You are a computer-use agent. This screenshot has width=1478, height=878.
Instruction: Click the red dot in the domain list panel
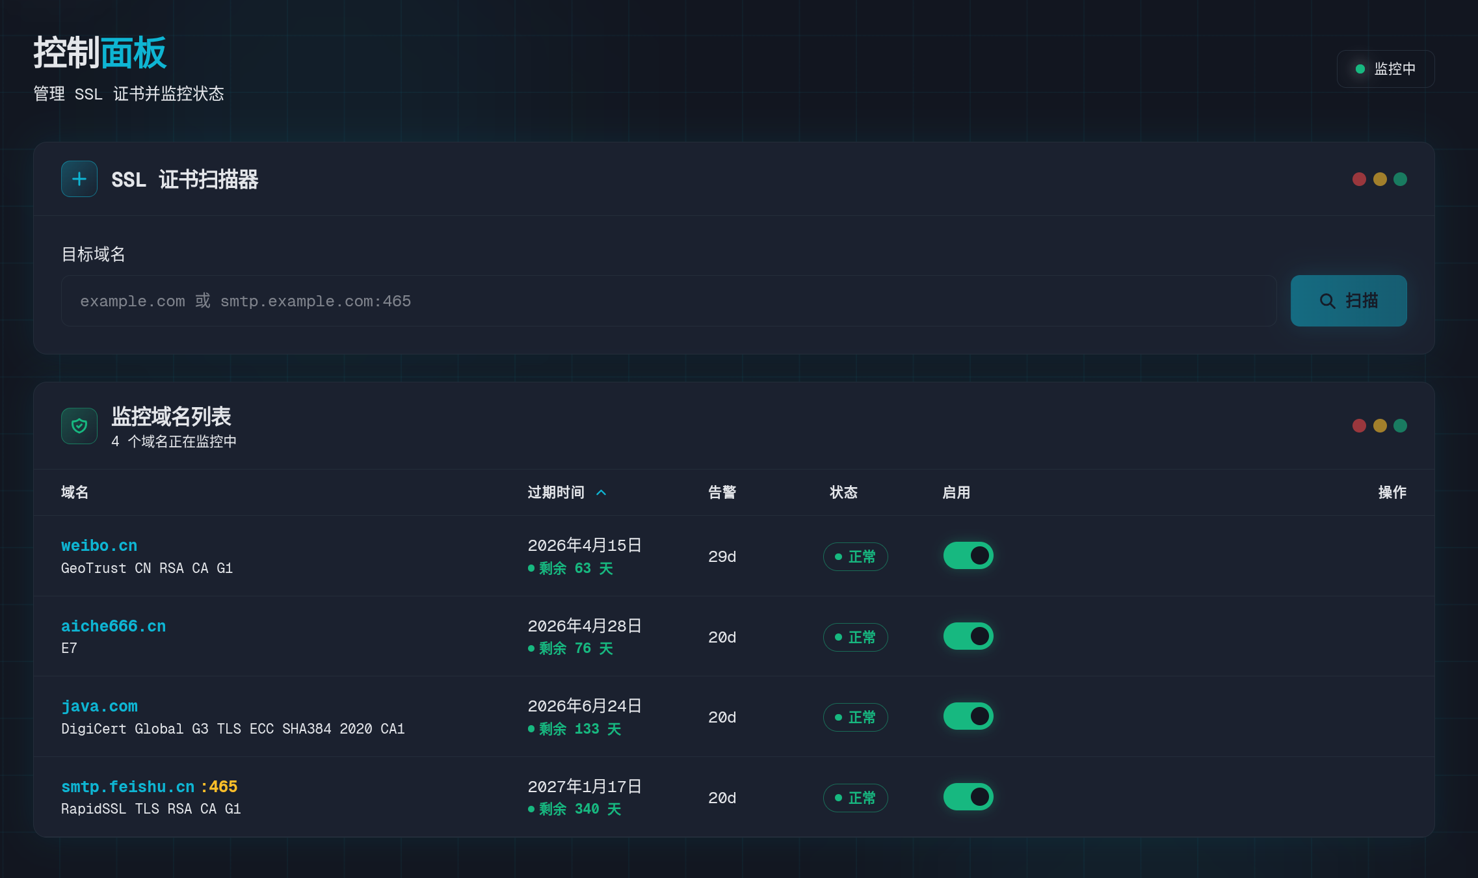[x=1359, y=425]
